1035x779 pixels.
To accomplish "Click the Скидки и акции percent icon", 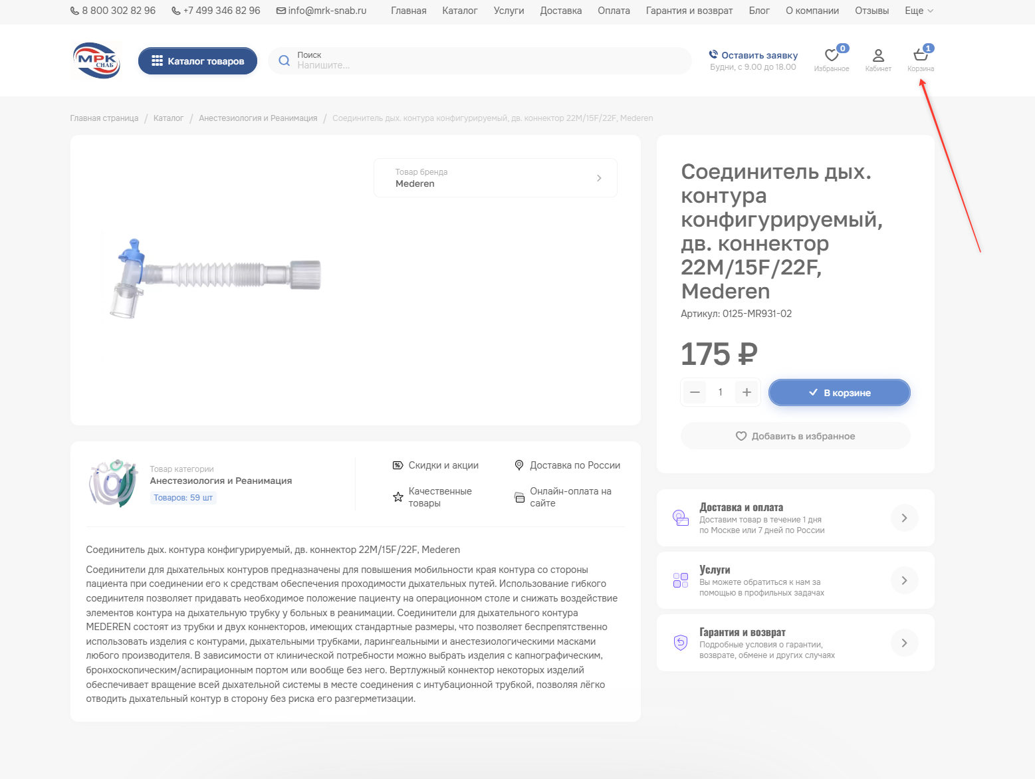I will (398, 465).
